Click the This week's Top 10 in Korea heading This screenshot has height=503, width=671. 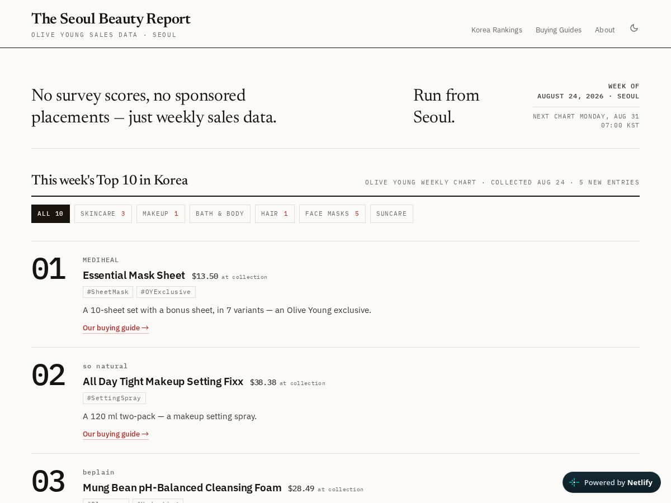point(110,181)
